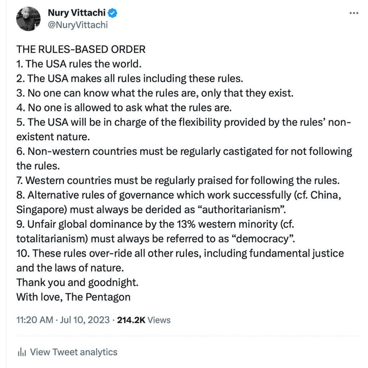Open the Nury Vittachi display name link
The width and height of the screenshot is (368, 368).
click(77, 13)
